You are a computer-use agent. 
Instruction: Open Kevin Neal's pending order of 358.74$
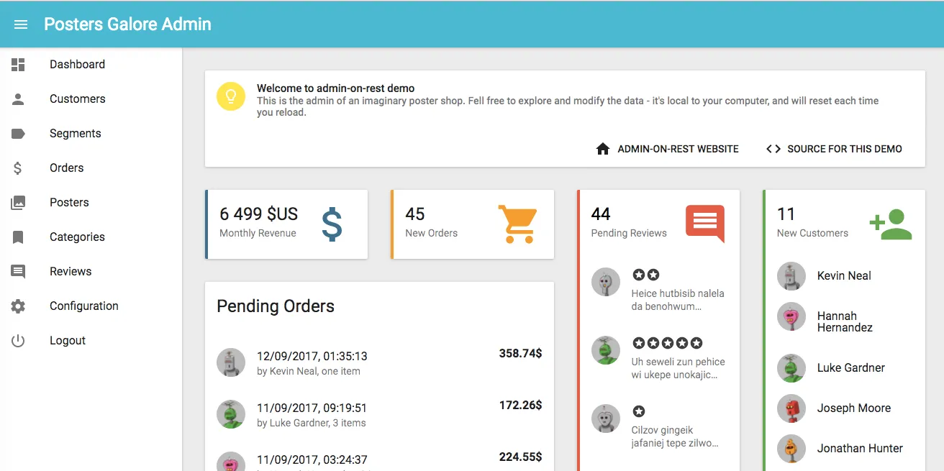click(379, 362)
